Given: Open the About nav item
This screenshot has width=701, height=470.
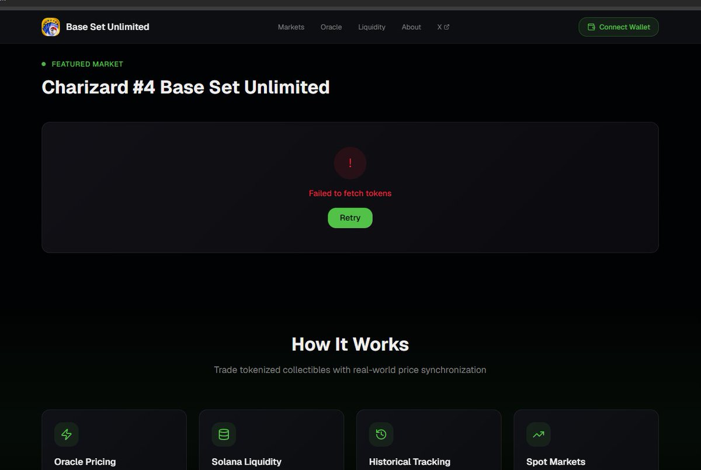Looking at the screenshot, I should tap(411, 27).
